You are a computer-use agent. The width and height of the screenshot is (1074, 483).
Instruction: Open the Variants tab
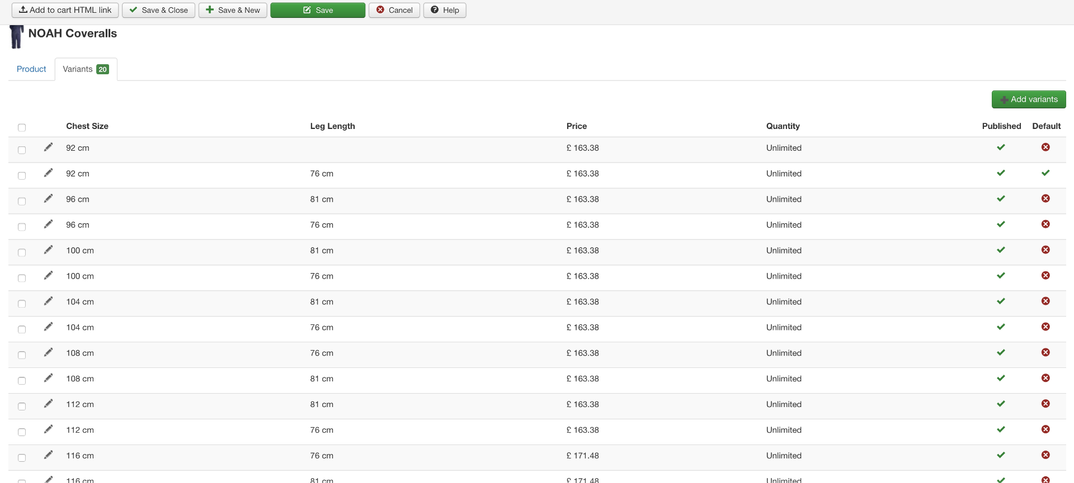coord(86,69)
